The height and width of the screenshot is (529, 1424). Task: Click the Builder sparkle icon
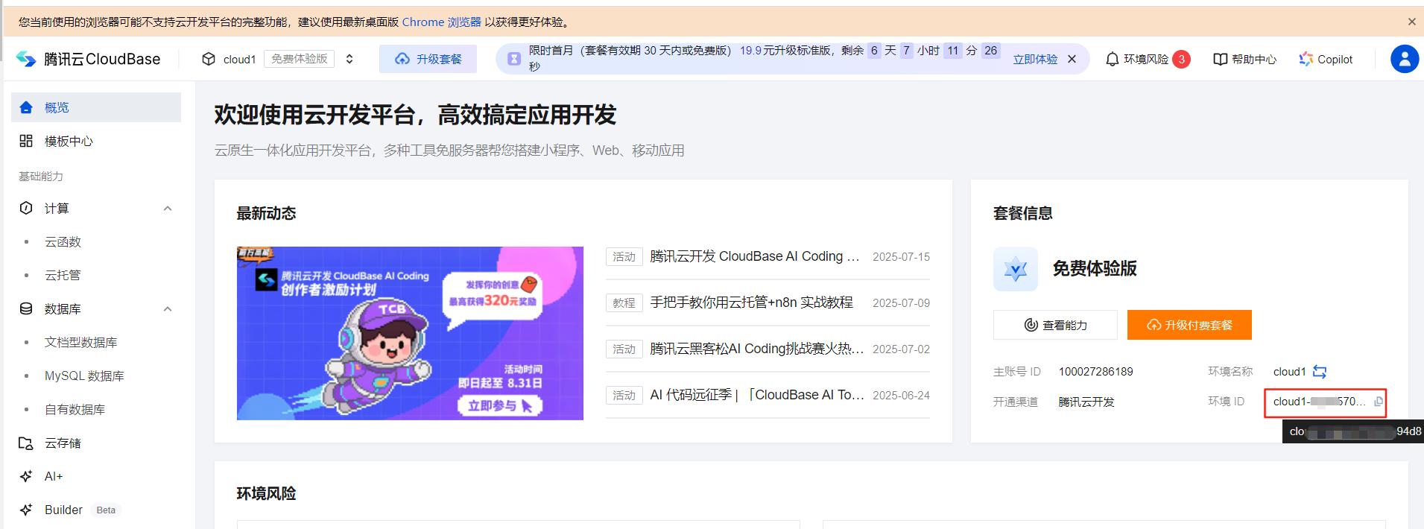26,510
